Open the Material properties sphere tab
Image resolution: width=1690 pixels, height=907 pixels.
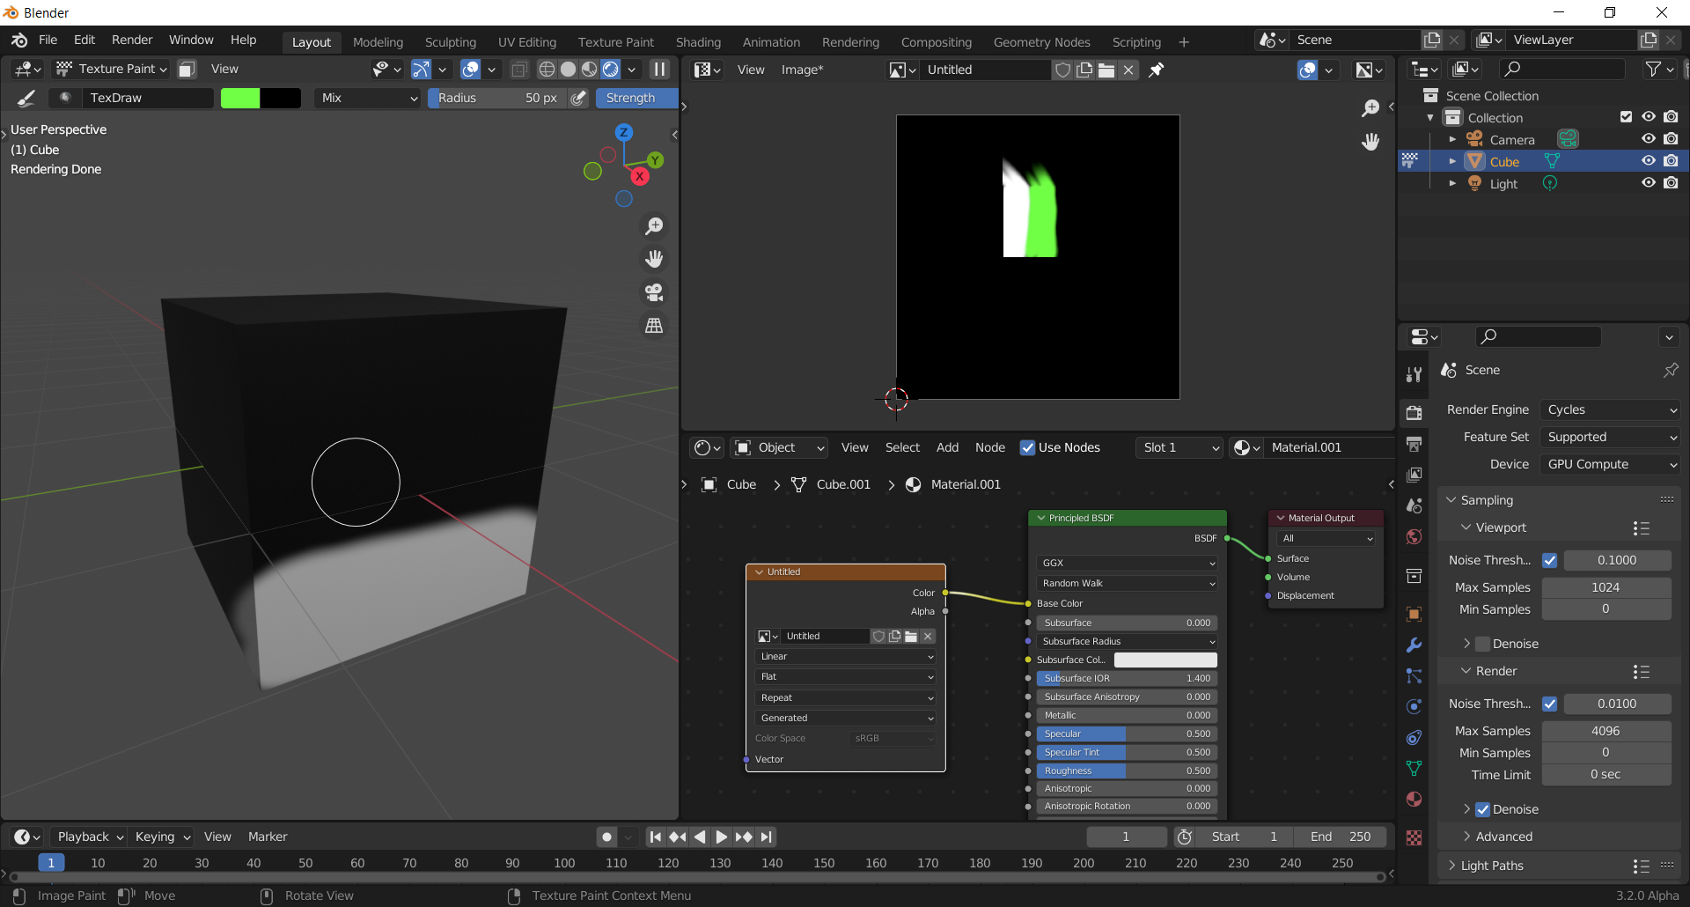click(x=1414, y=799)
